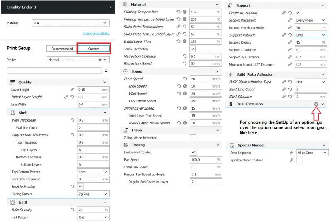Screen dimensions: 332x224
Task: Revert the Retraction Distance value
Action: (184, 56)
